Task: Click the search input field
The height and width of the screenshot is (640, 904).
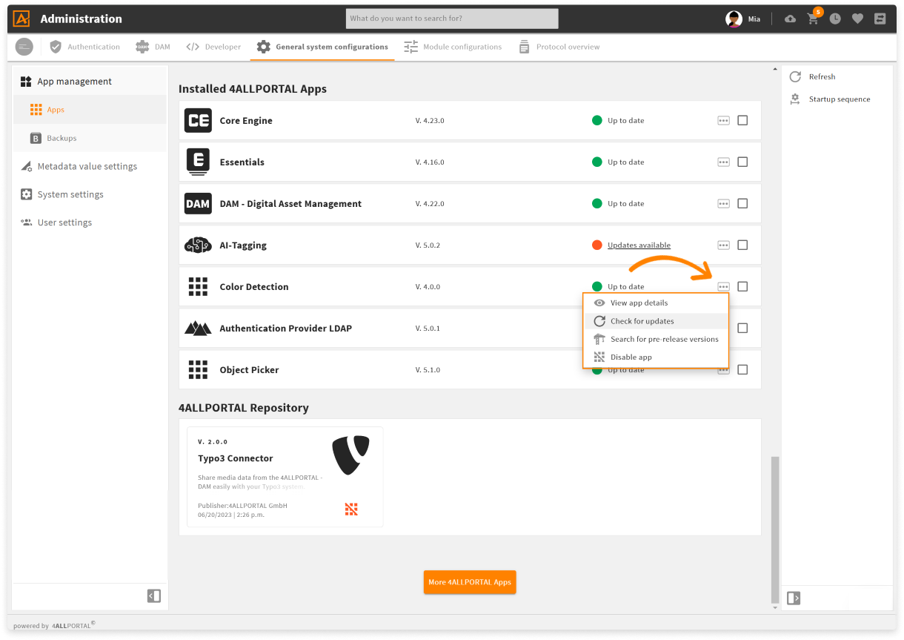Action: (x=452, y=19)
